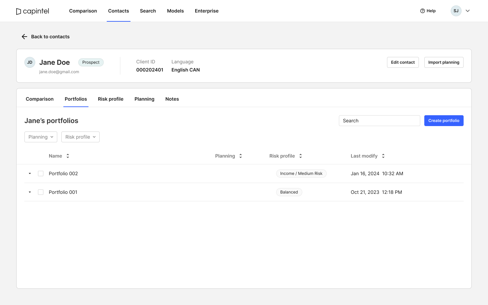This screenshot has height=305, width=488.
Task: Click the Create portfolio button
Action: 444,121
